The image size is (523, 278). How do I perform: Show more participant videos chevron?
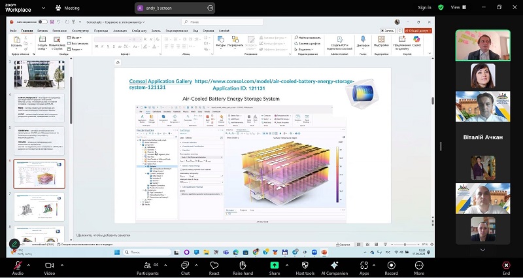click(x=482, y=250)
